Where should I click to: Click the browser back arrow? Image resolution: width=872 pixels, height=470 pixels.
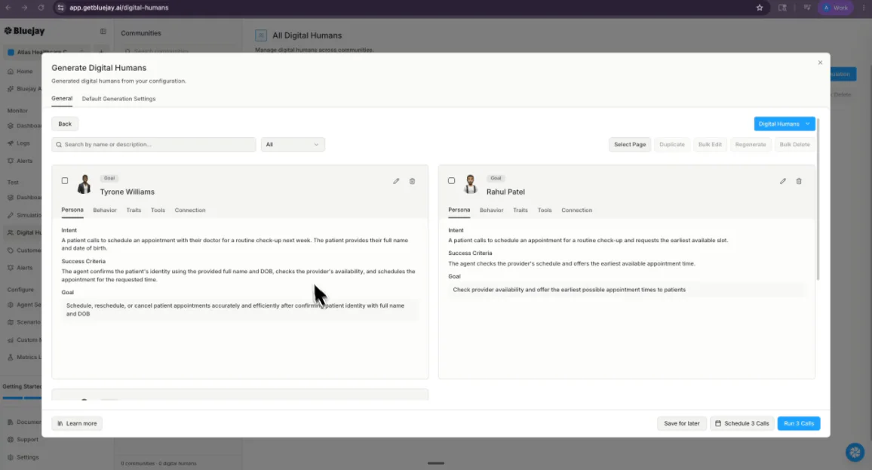click(x=8, y=8)
